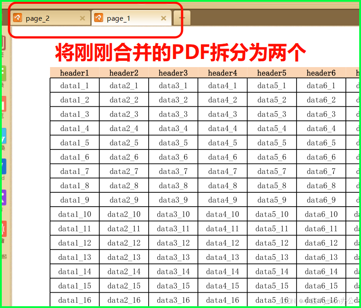Screen dimensions: 361x308
Task: Select cell data5_2
Action: [272, 100]
